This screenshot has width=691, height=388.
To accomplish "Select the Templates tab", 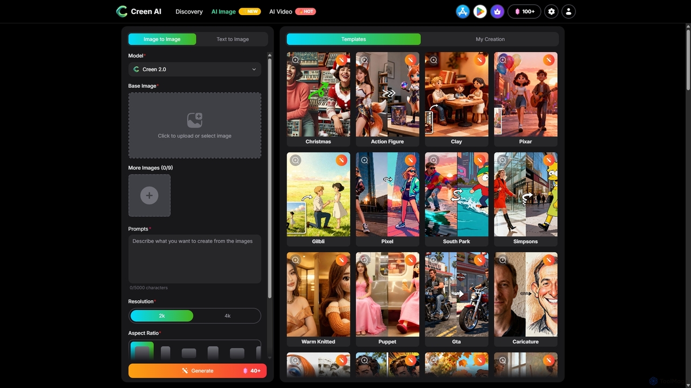I will click(x=354, y=39).
